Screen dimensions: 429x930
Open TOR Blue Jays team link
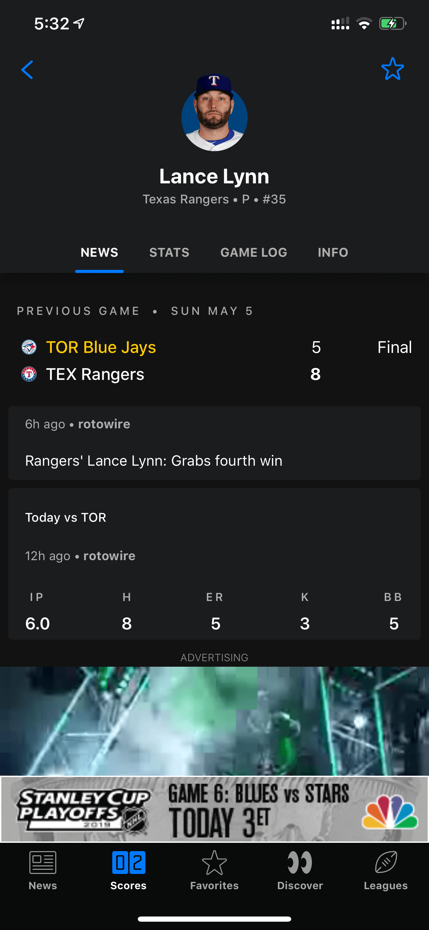tap(101, 347)
